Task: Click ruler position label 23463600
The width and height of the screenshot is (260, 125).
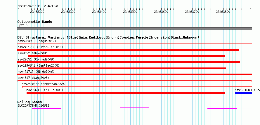Action: [x=161, y=12]
